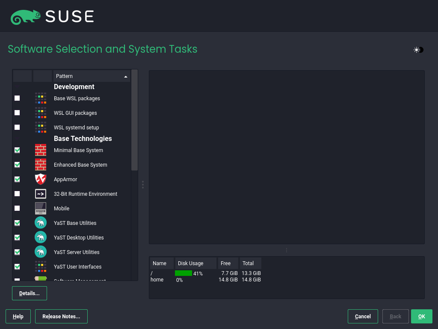438x329 pixels.
Task: Open the Pattern sort dropdown arrow
Action: (126, 76)
